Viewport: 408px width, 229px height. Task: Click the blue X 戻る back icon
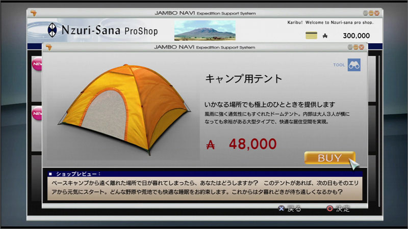tap(281, 208)
